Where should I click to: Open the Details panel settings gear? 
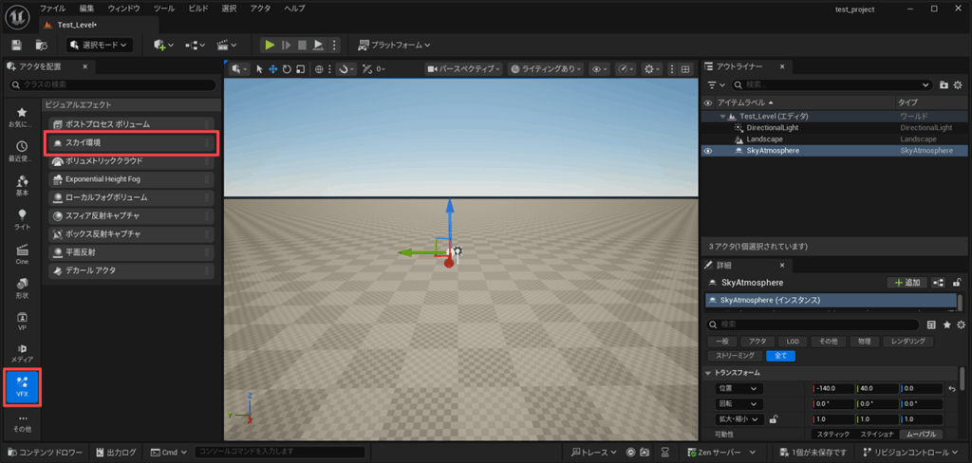[x=962, y=324]
